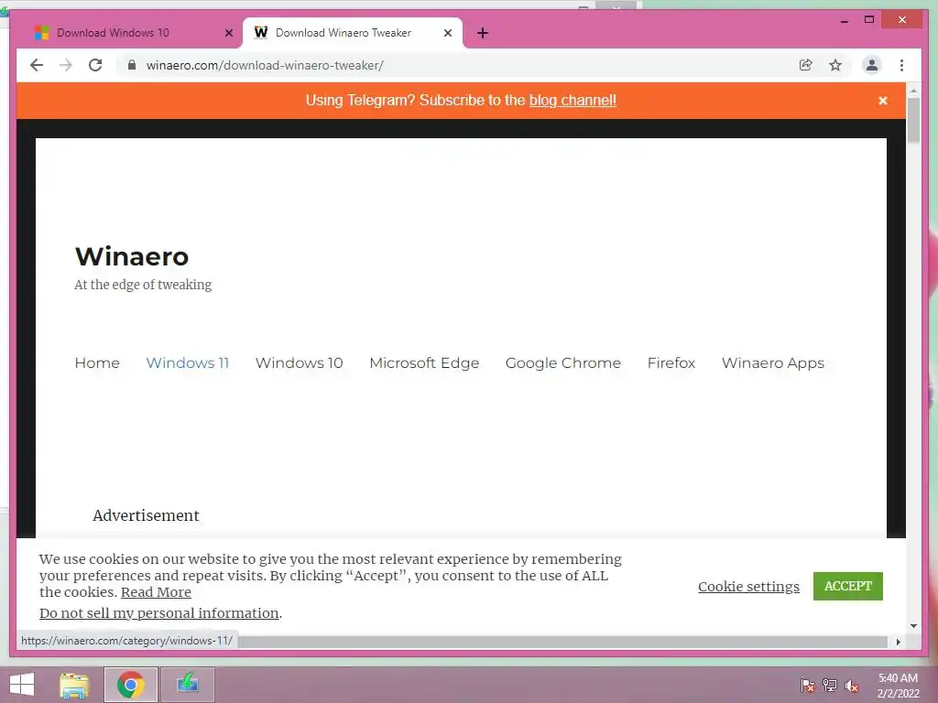Open the taskbar clock showing 5:40 AM
The image size is (938, 703).
tap(898, 686)
